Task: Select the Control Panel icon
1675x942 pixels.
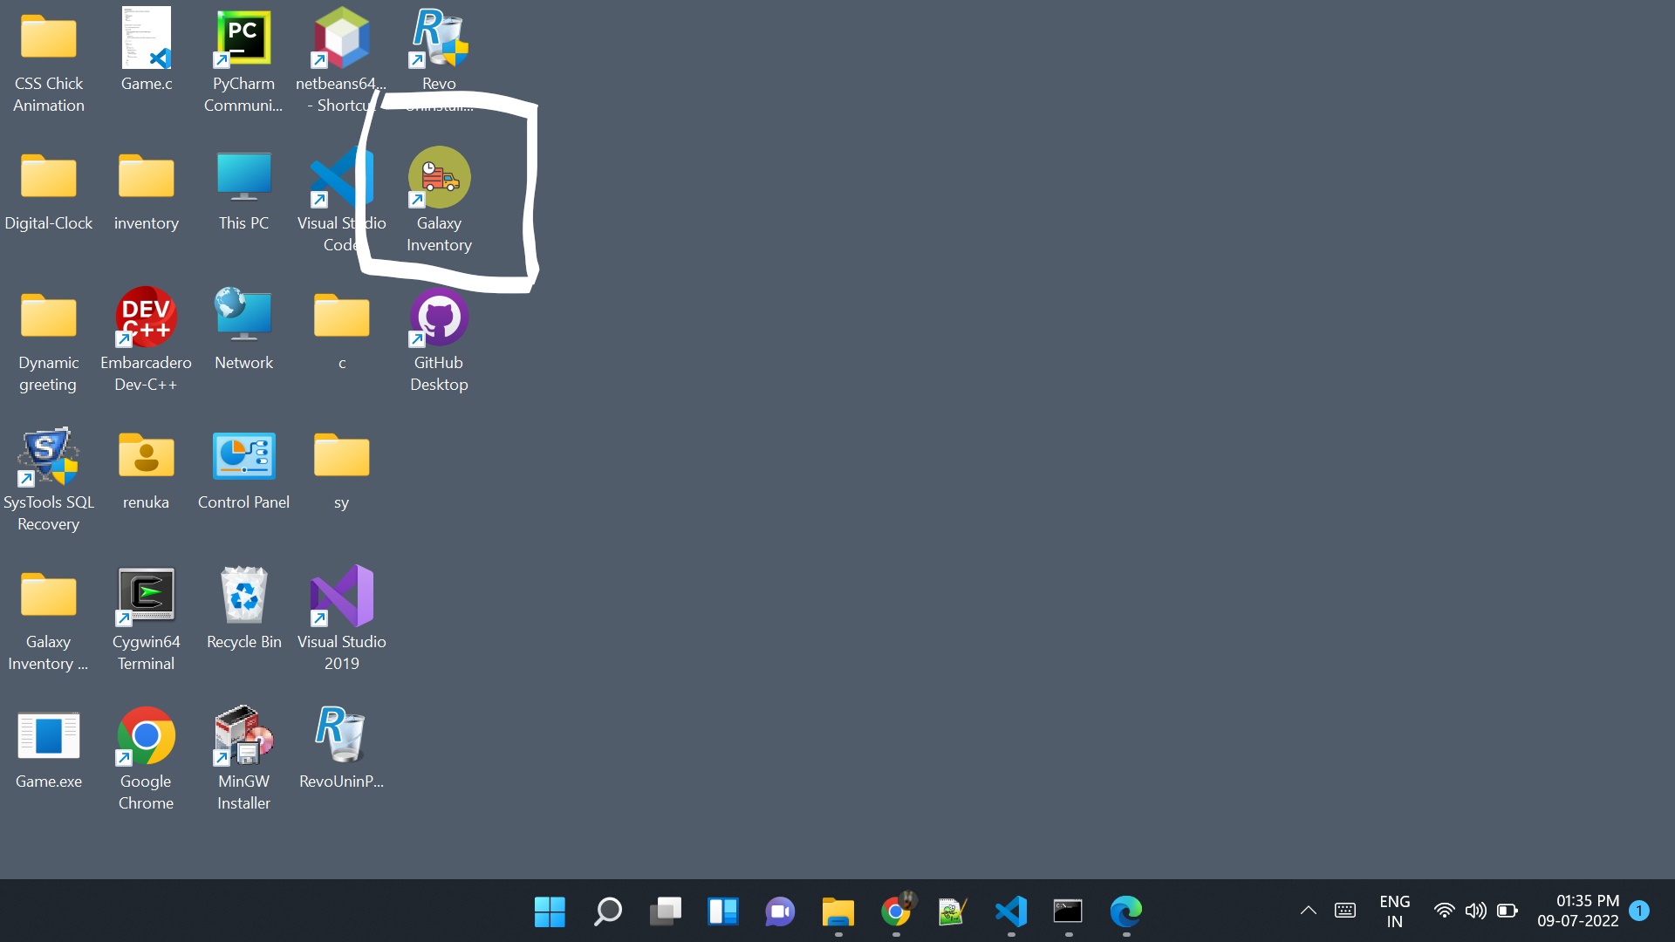Action: 243,471
